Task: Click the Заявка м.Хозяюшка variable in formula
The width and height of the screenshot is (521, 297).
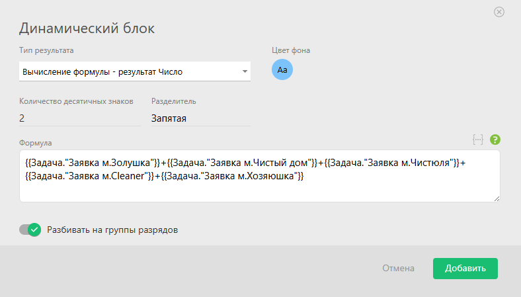Action: [x=232, y=176]
